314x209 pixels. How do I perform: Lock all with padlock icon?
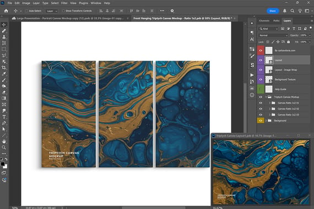[288, 42]
